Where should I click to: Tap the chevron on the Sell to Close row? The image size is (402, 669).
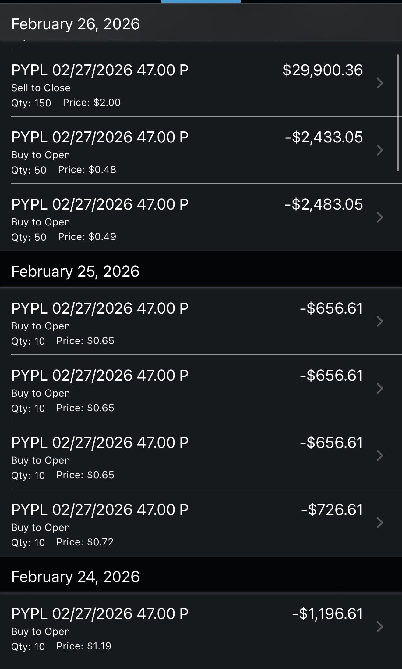coord(379,83)
